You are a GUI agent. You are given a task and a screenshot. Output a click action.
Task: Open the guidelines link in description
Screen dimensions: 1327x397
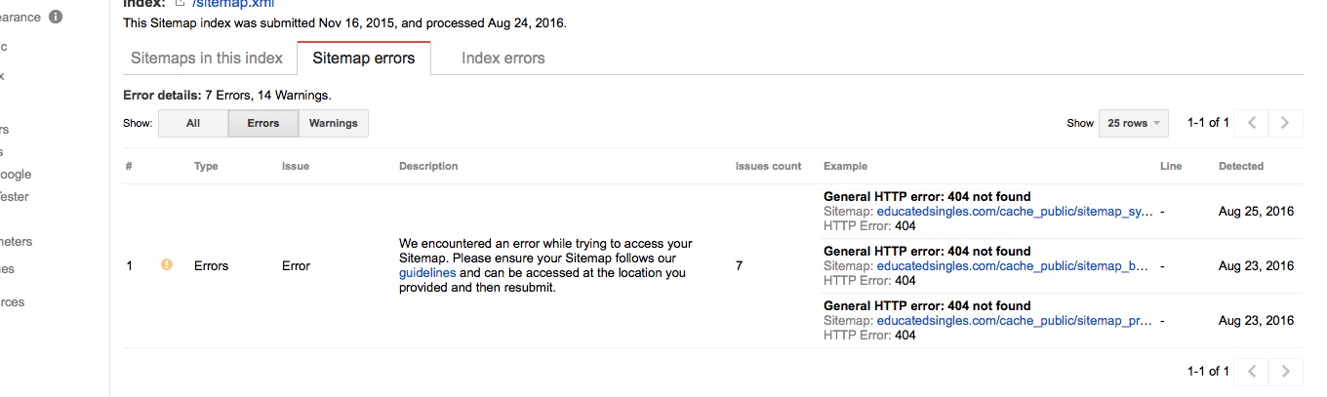pos(427,273)
